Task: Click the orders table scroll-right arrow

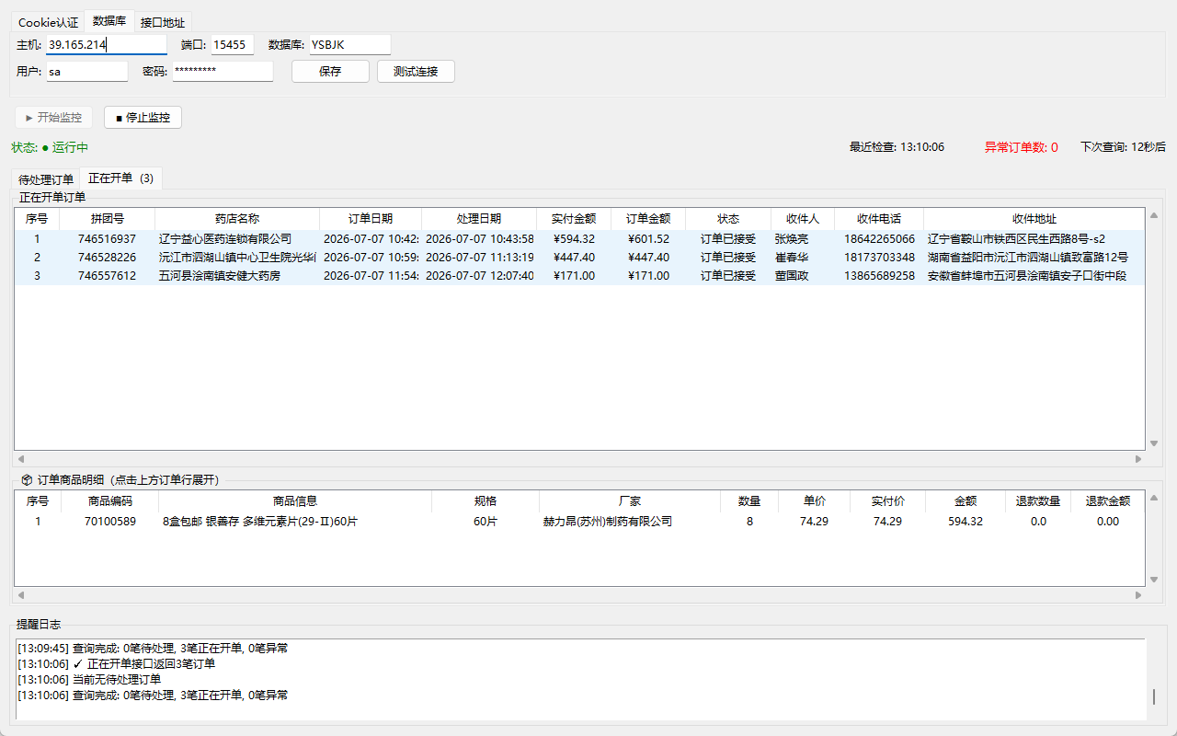Action: coord(1138,458)
